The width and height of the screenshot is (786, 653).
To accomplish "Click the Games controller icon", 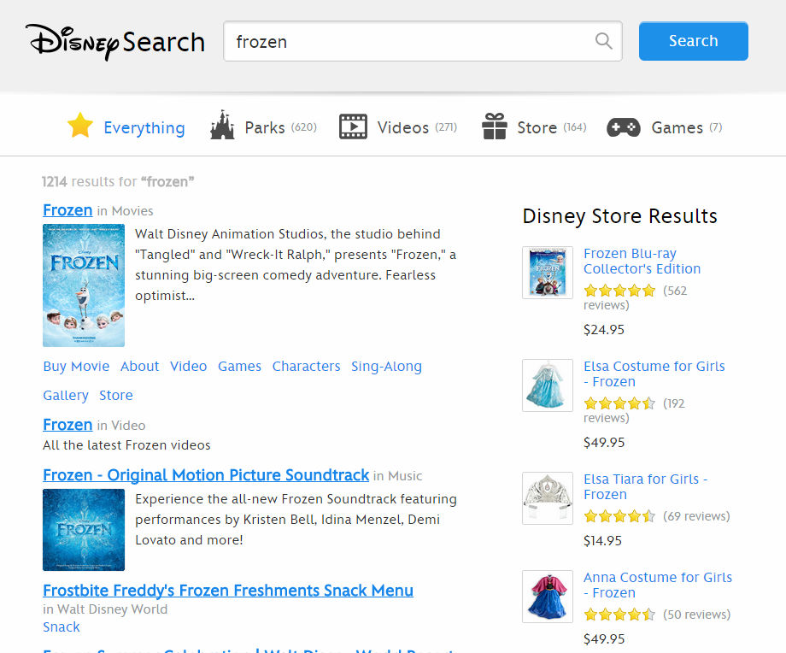I will point(624,127).
